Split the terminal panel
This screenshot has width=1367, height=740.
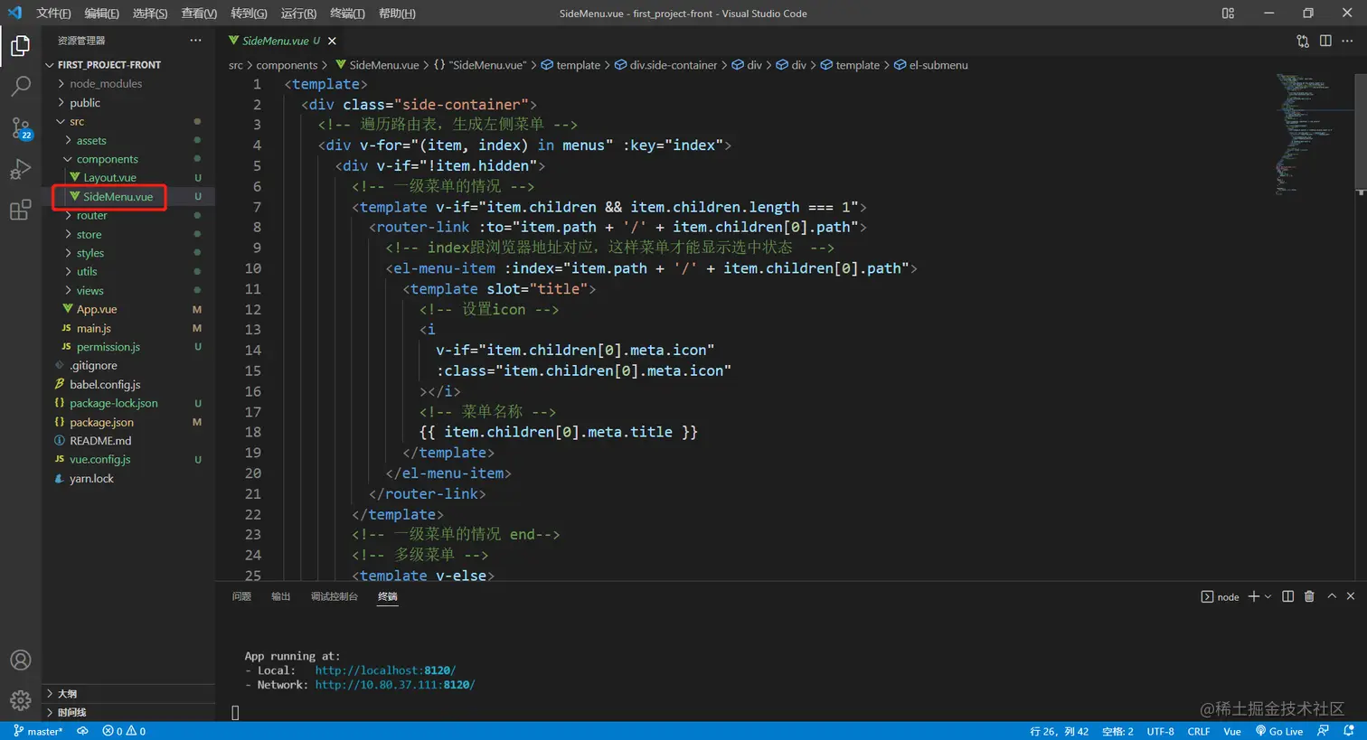(x=1287, y=596)
